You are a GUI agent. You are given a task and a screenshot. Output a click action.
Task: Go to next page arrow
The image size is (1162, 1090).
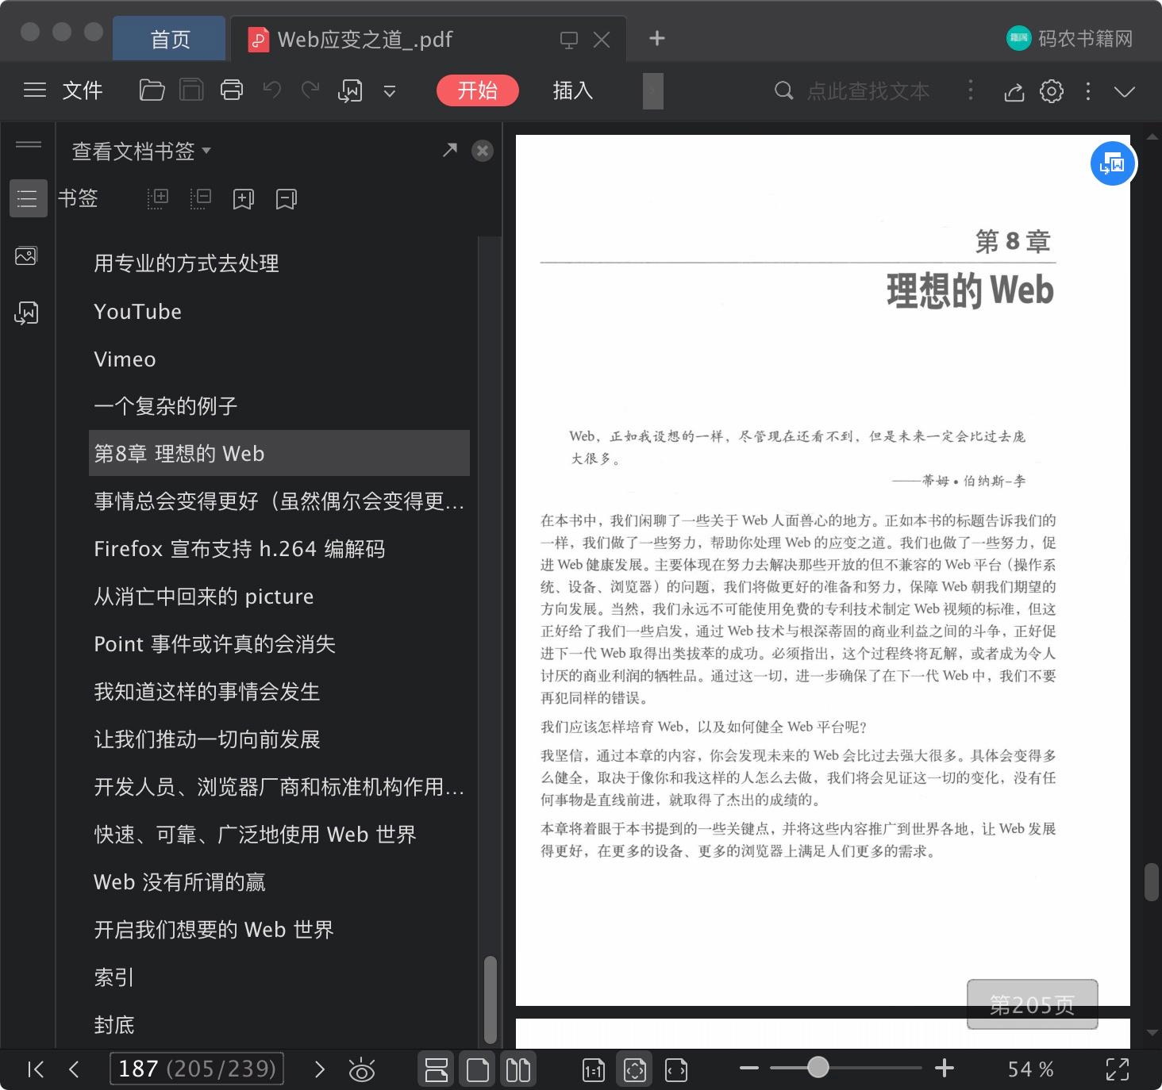[320, 1069]
